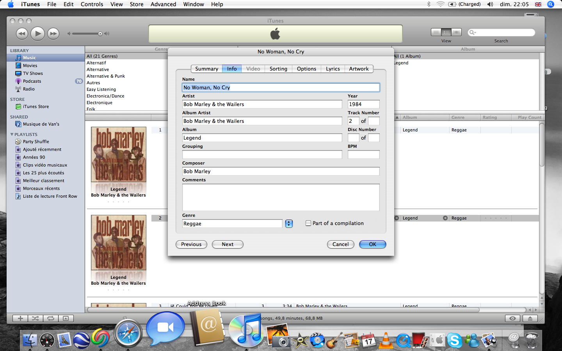Skip back with the previous track button
This screenshot has width=562, height=351.
pyautogui.click(x=22, y=34)
